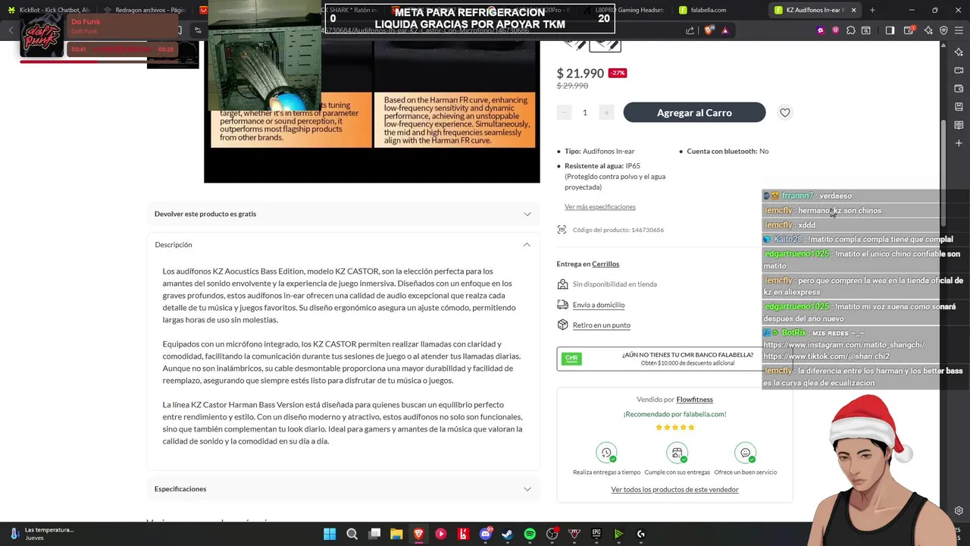This screenshot has height=546, width=970.
Task: Expand the Especificaciones section
Action: pos(343,488)
